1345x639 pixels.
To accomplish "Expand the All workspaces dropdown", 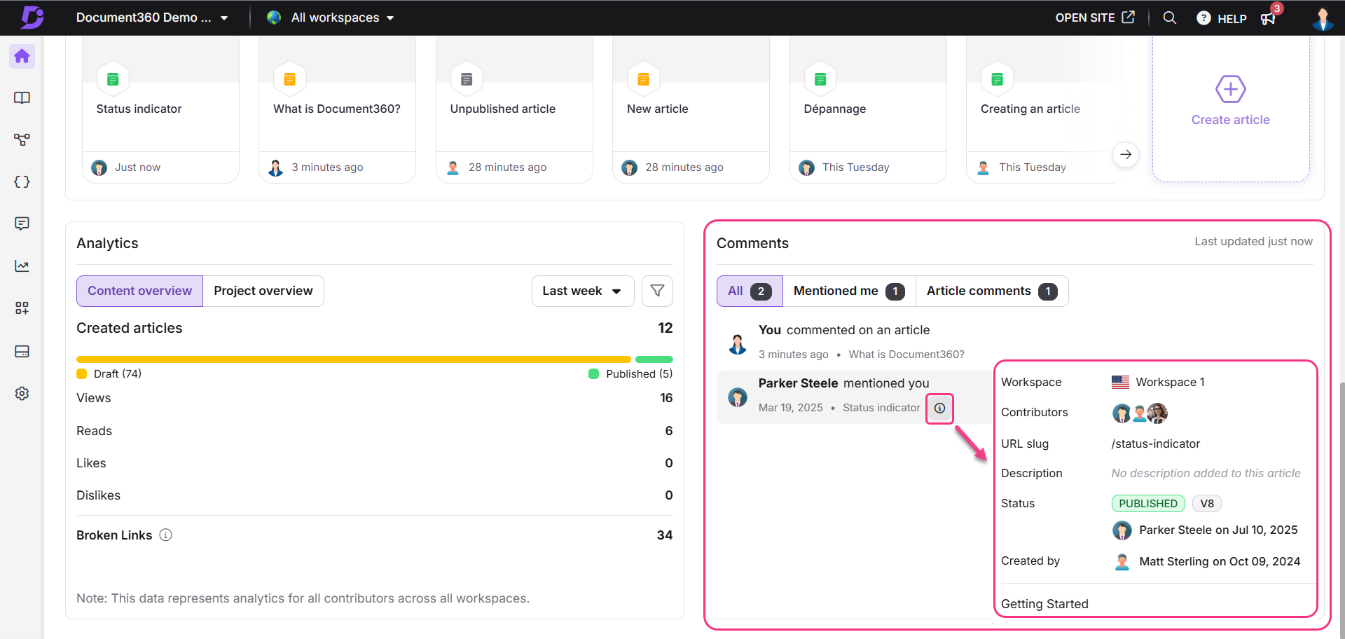I will [x=331, y=18].
